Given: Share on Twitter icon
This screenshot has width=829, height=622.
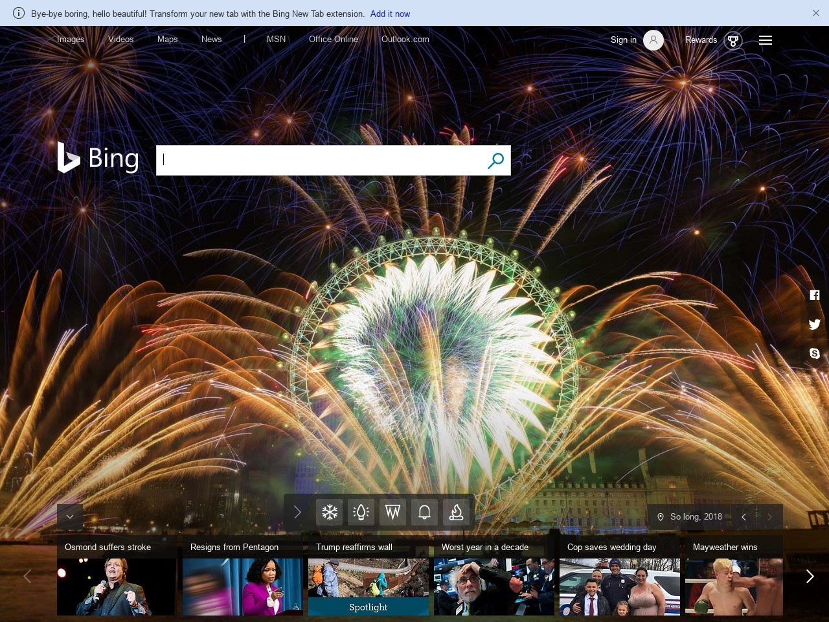Looking at the screenshot, I should click(815, 324).
